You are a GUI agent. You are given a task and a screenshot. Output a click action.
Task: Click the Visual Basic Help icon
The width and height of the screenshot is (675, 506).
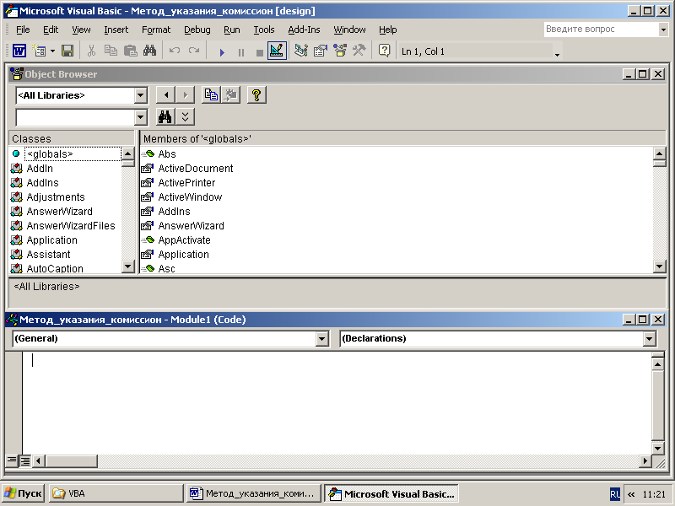coord(384,51)
